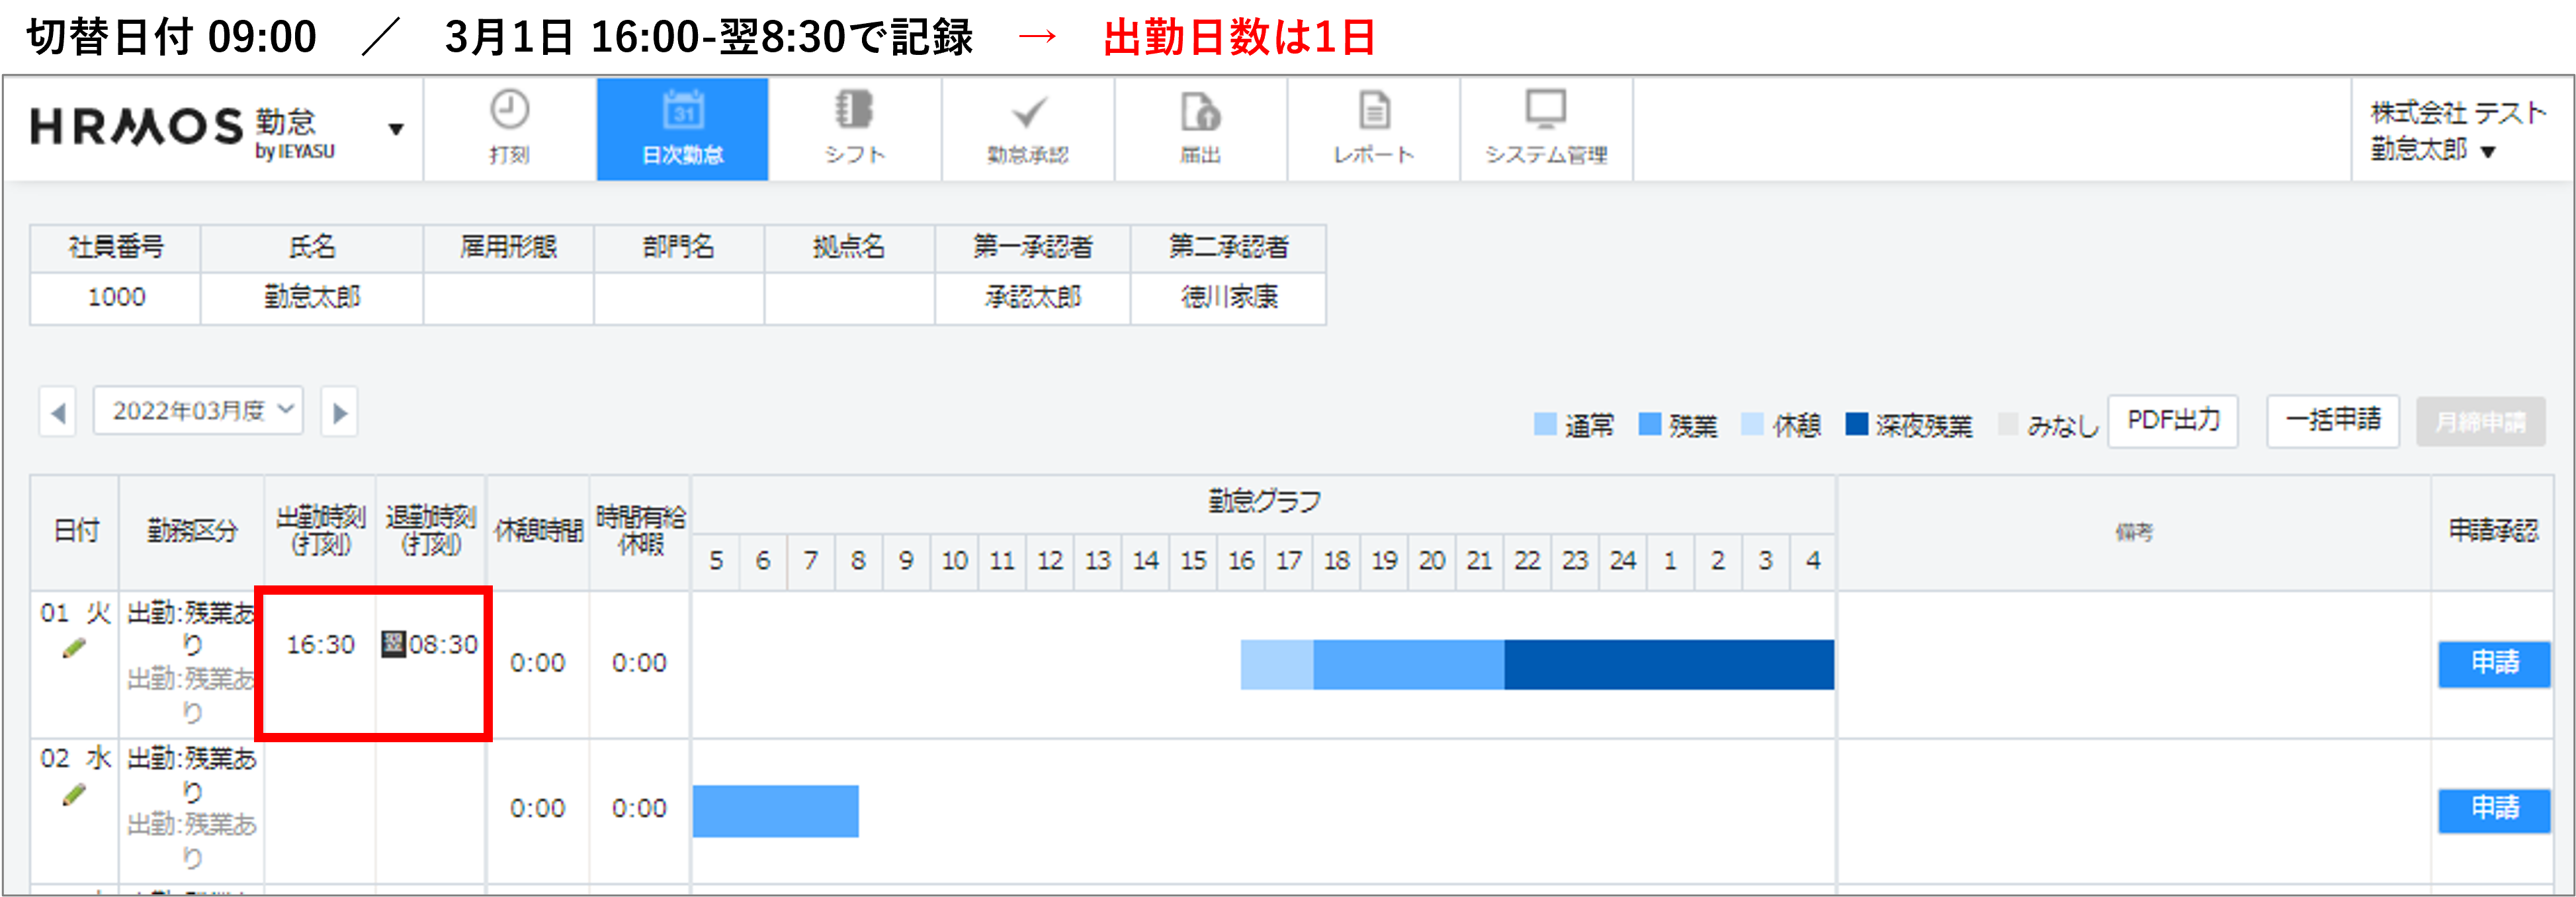The height and width of the screenshot is (897, 2576).
Task: Expand the 2022年03月度 month dropdown
Action: (198, 411)
